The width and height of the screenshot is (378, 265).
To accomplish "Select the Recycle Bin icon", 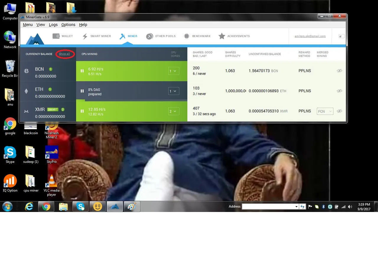I will point(10,68).
